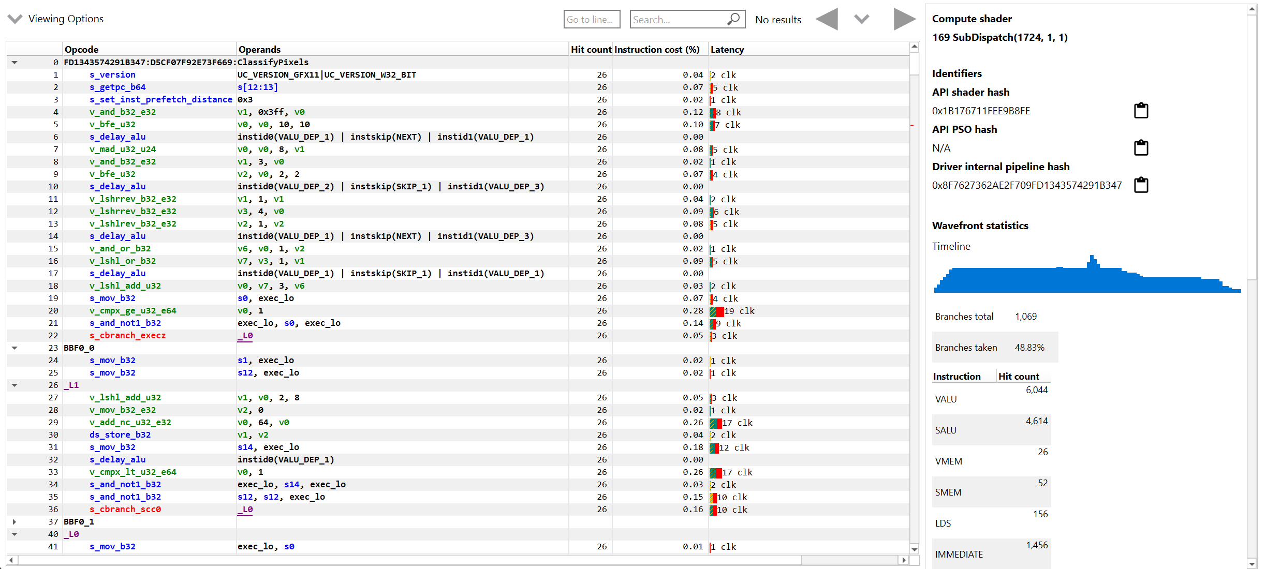Open the search results dropdown chevron
This screenshot has height=569, width=1266.
click(x=861, y=20)
